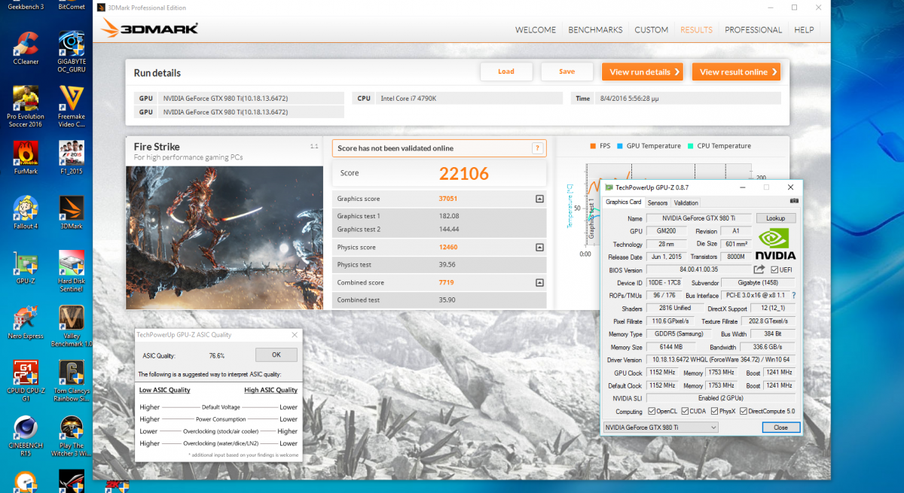The width and height of the screenshot is (904, 493).
Task: Click the 3DMark logo in the app header
Action: point(149,29)
